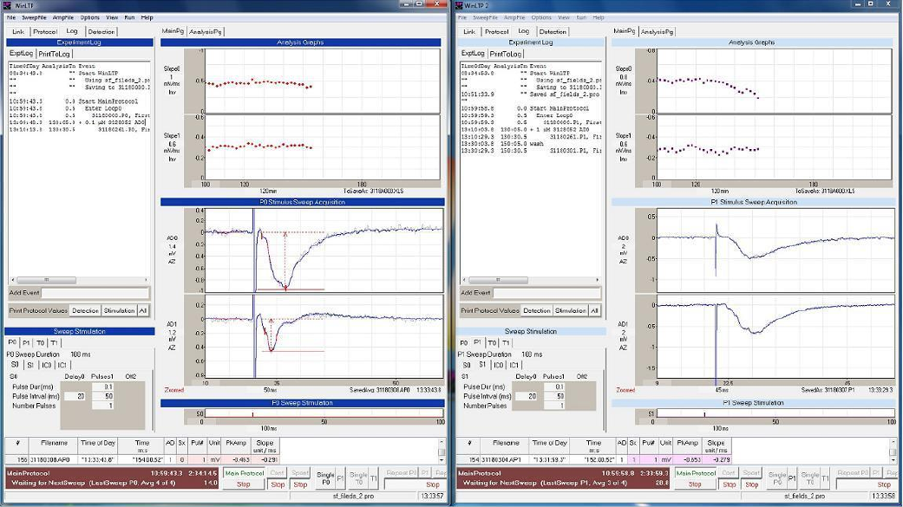Open the SweepFile menu in the left WinLTP window

pyautogui.click(x=36, y=17)
